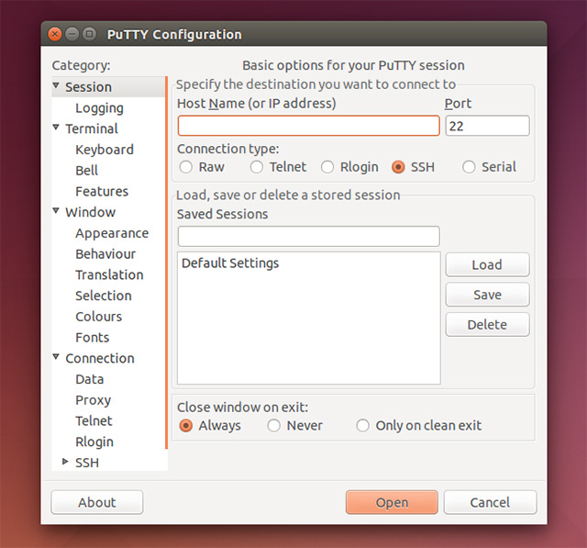Click the Open button

(392, 502)
